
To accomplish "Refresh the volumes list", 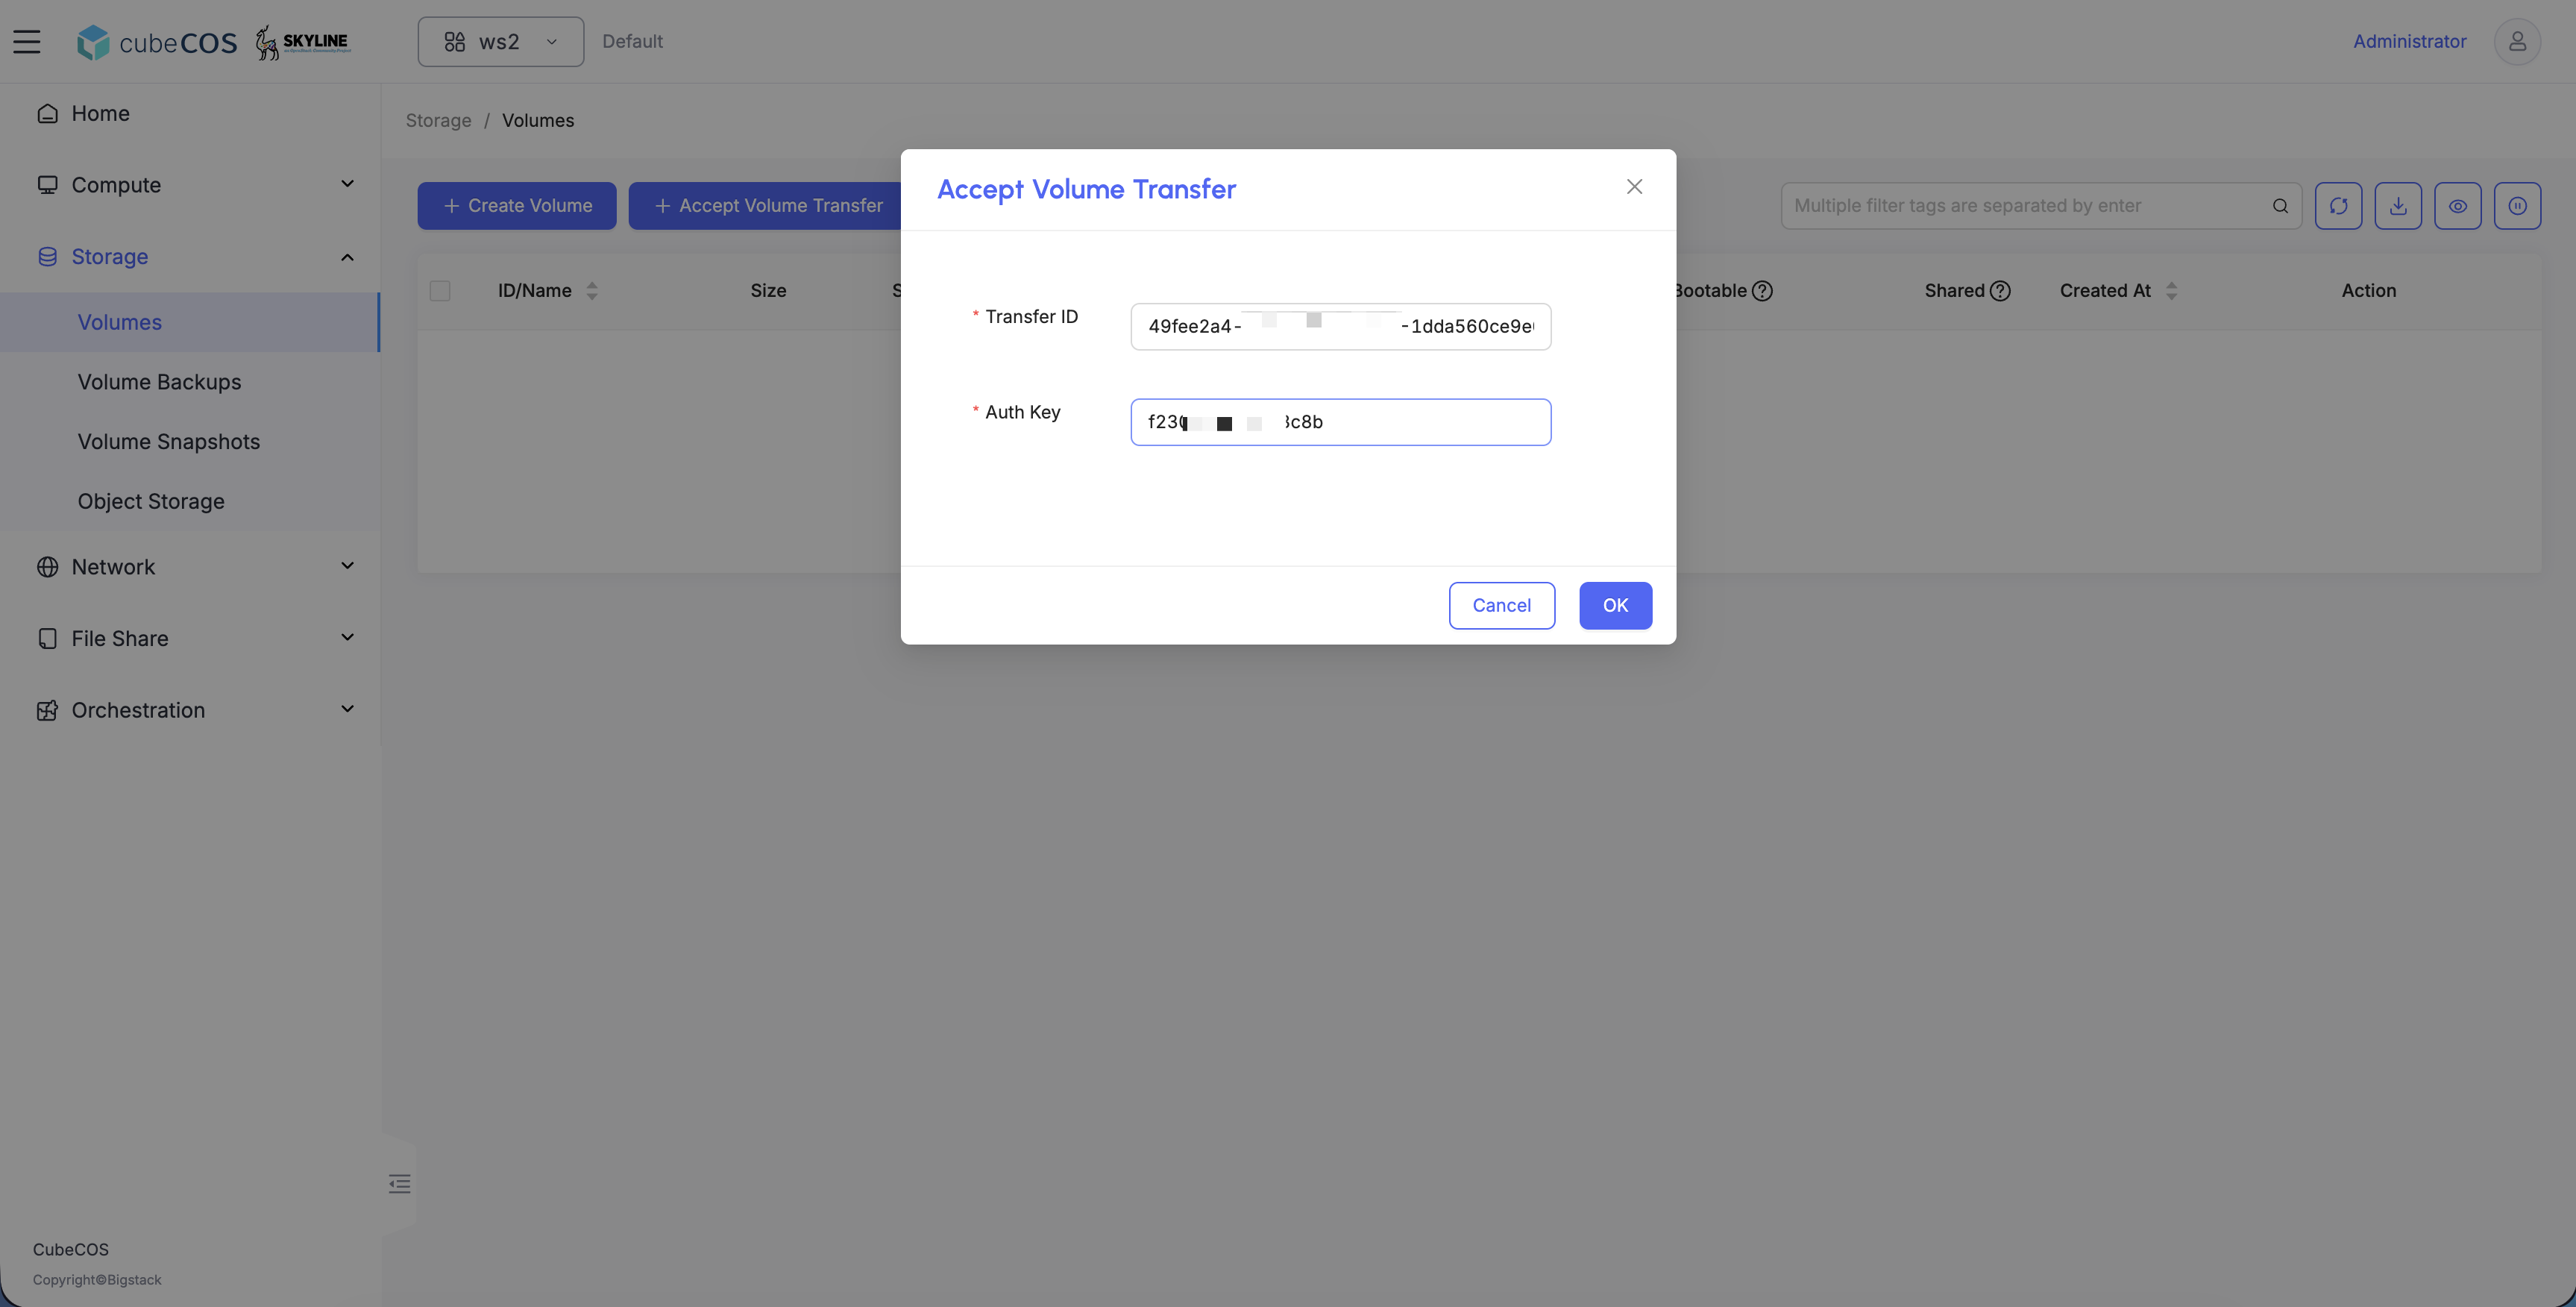I will click(x=2338, y=206).
